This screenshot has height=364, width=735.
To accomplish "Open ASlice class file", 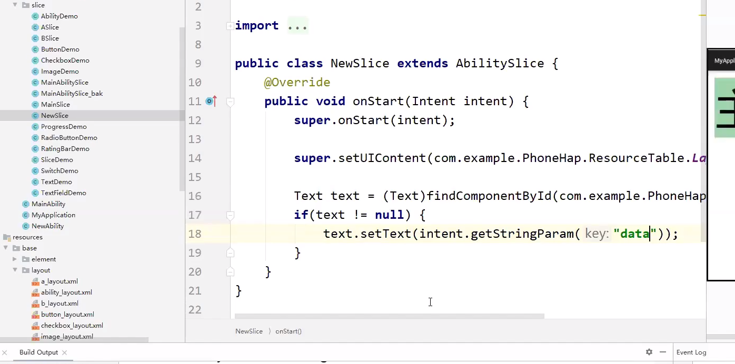I will (x=49, y=27).
